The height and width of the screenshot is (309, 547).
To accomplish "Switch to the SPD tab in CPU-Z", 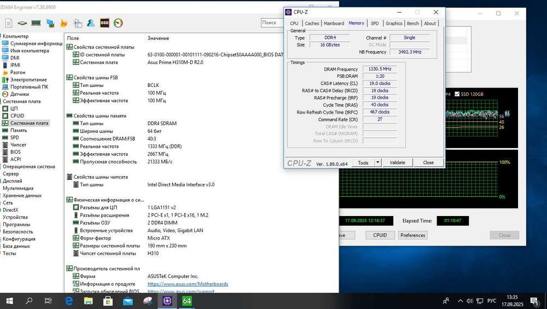I will (x=375, y=24).
